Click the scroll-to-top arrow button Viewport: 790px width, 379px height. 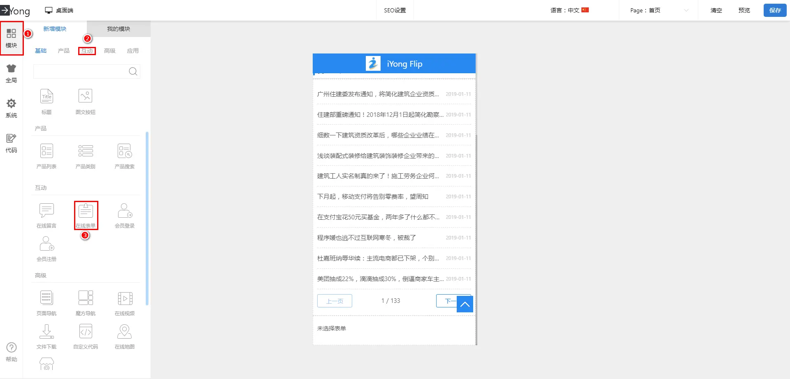465,304
